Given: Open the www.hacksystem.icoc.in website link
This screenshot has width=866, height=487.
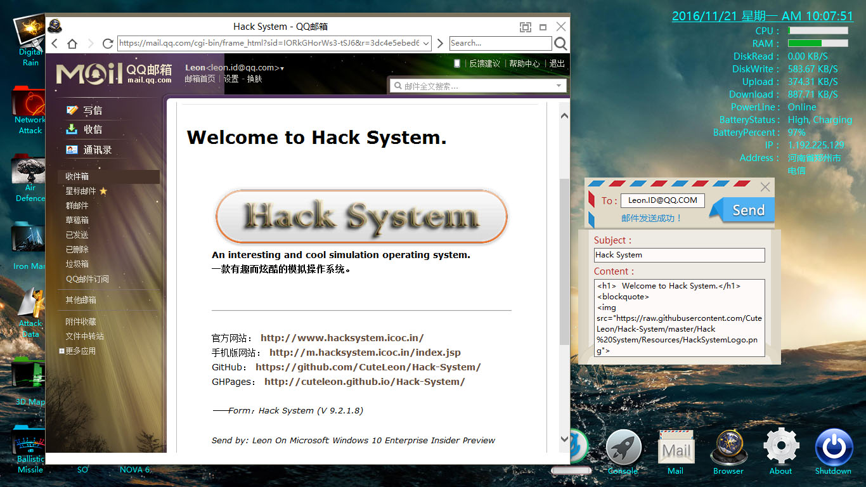Looking at the screenshot, I should [342, 338].
